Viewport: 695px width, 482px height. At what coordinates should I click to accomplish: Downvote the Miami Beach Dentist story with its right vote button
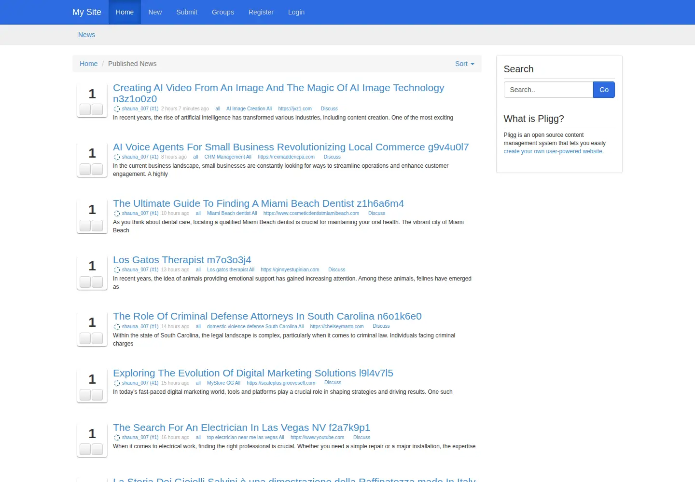(x=97, y=226)
